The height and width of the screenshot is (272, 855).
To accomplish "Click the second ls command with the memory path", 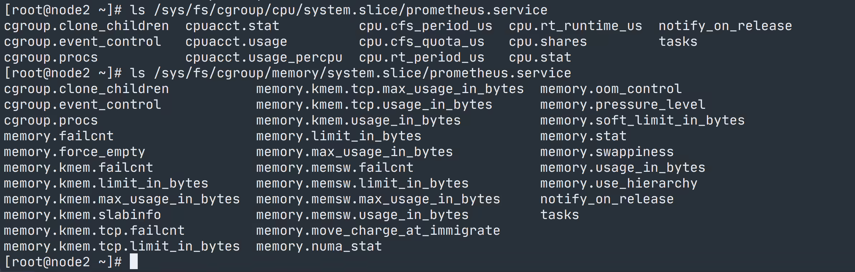I will [x=350, y=73].
